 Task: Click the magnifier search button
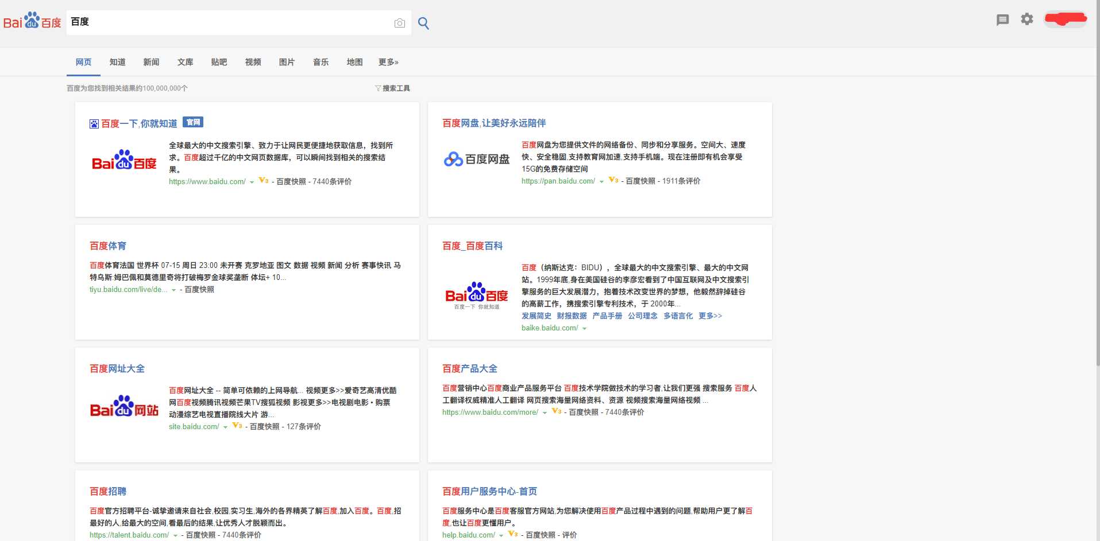(423, 23)
